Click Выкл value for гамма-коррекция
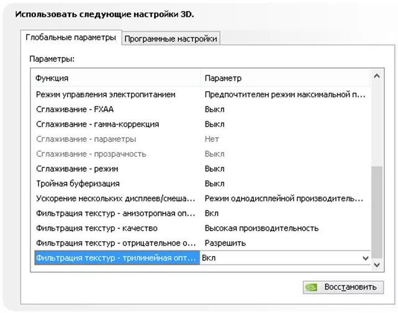The height and width of the screenshot is (313, 398). click(214, 124)
